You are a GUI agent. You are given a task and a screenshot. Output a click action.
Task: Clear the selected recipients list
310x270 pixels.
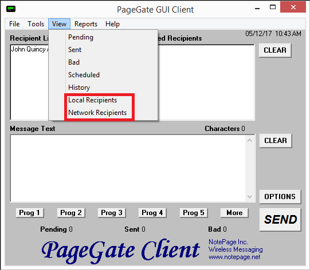[x=275, y=50]
